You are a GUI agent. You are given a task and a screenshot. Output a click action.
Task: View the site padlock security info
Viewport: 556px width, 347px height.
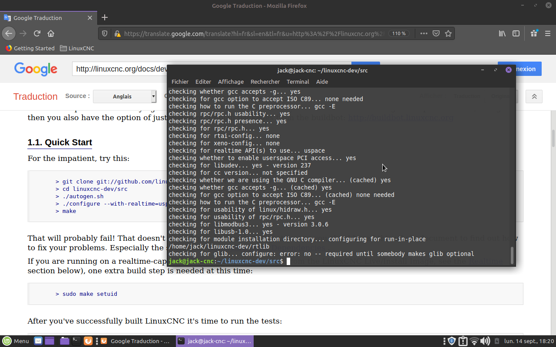click(117, 33)
